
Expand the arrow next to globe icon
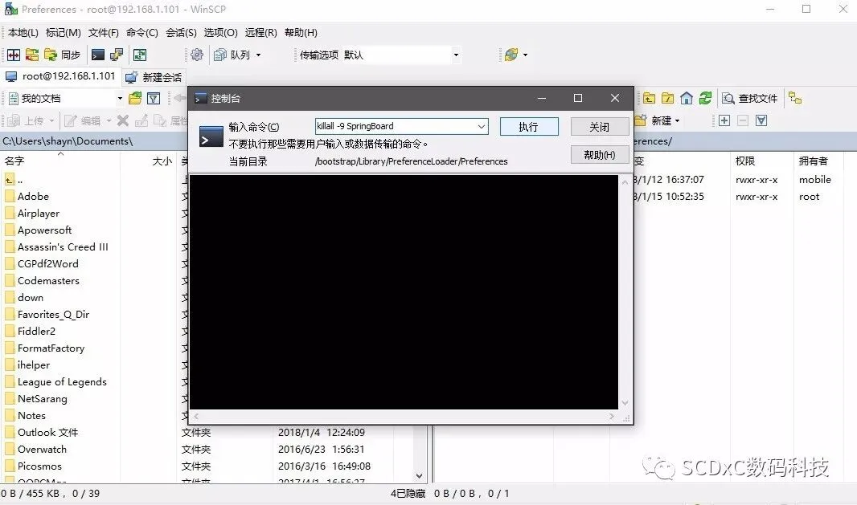(525, 55)
